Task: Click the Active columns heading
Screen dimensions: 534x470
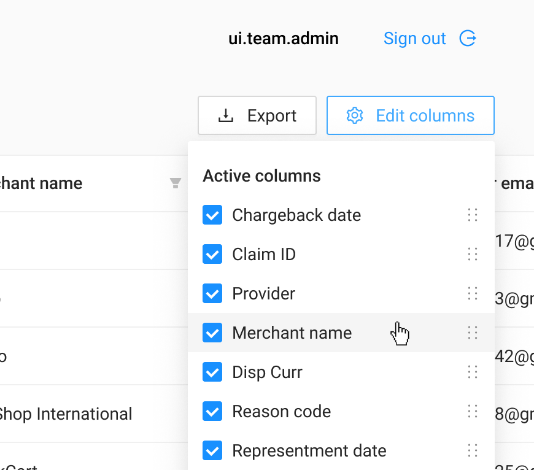Action: [x=261, y=176]
